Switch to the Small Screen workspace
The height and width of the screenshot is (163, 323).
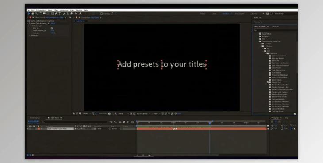[x=240, y=14]
